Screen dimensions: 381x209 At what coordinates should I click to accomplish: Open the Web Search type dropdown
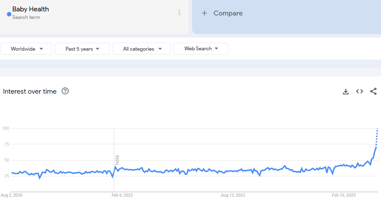click(201, 49)
